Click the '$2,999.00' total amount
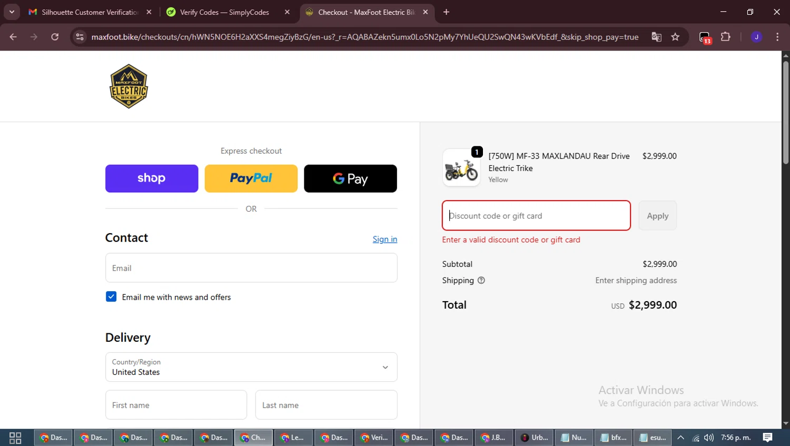790x446 pixels. pyautogui.click(x=653, y=305)
